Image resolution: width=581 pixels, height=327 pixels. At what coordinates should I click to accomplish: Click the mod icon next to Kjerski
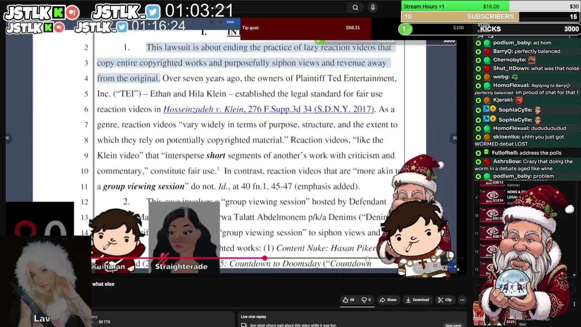[x=478, y=100]
